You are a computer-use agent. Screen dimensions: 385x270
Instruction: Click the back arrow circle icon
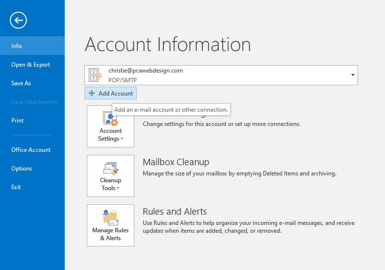pyautogui.click(x=18, y=20)
